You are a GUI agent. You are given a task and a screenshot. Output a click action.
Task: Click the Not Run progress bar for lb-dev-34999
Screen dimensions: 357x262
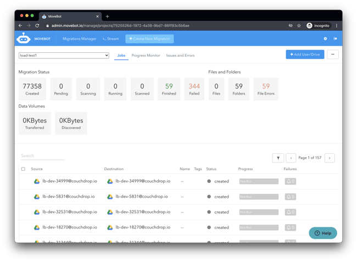pyautogui.click(x=259, y=181)
